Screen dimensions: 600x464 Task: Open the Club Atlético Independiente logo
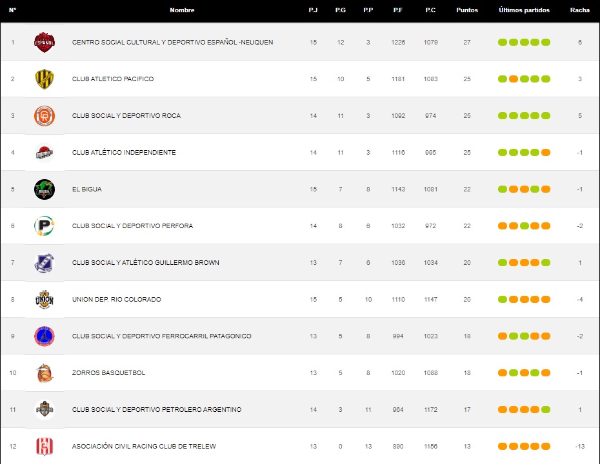(x=44, y=153)
